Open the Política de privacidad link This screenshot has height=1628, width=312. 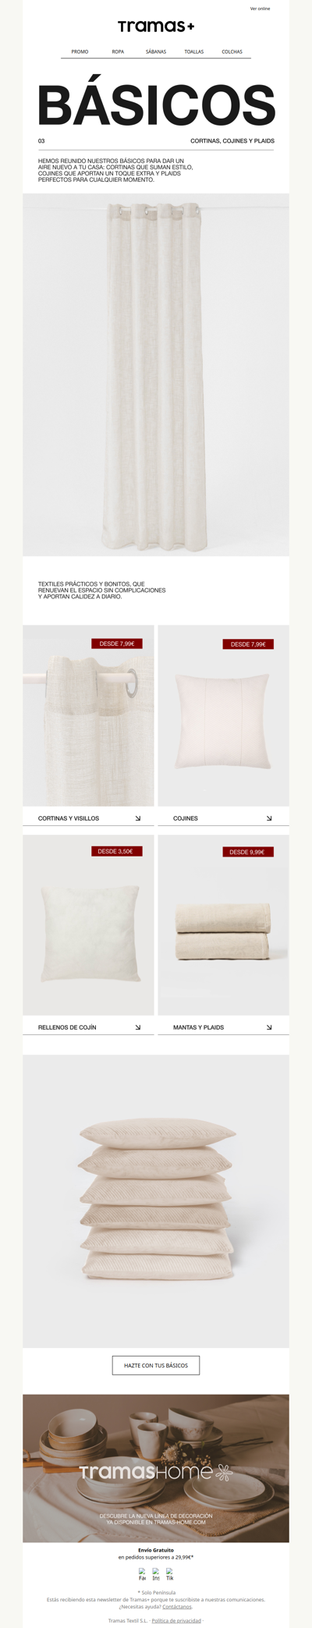pos(176,1620)
